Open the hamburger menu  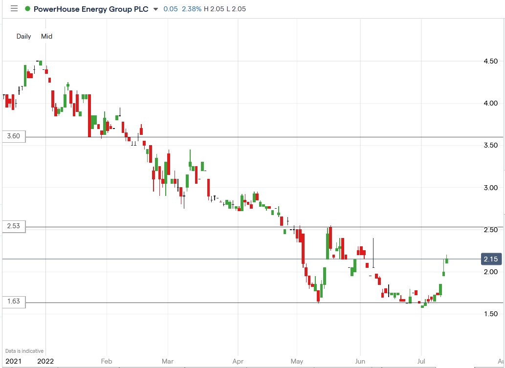(x=14, y=8)
